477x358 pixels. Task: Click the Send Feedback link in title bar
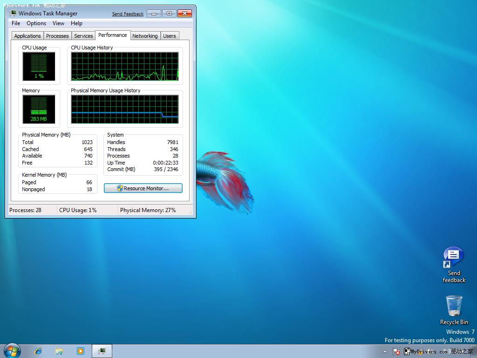(128, 14)
